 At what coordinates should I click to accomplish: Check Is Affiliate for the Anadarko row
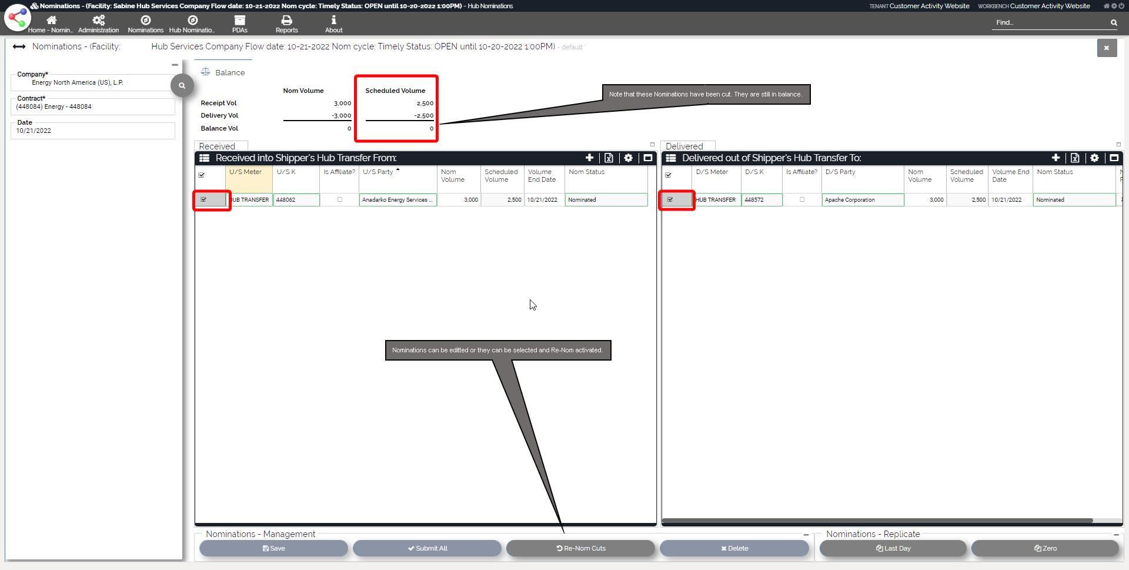(x=339, y=200)
